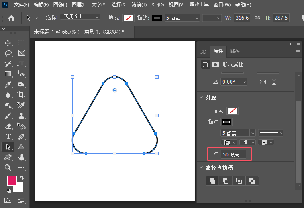Open the 图像(I) menu

[60, 5]
